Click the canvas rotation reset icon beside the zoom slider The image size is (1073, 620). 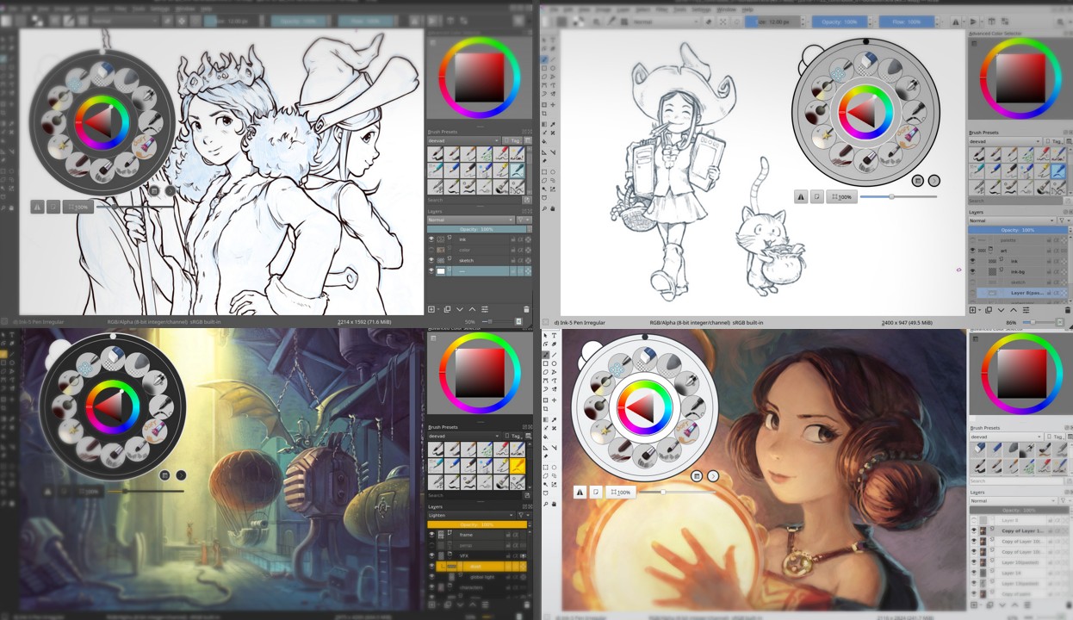pos(53,207)
